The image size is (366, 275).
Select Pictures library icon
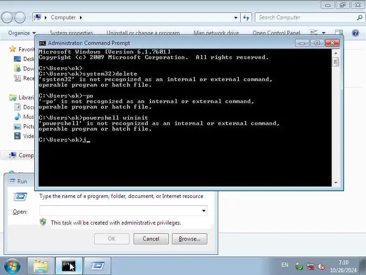pos(17,126)
